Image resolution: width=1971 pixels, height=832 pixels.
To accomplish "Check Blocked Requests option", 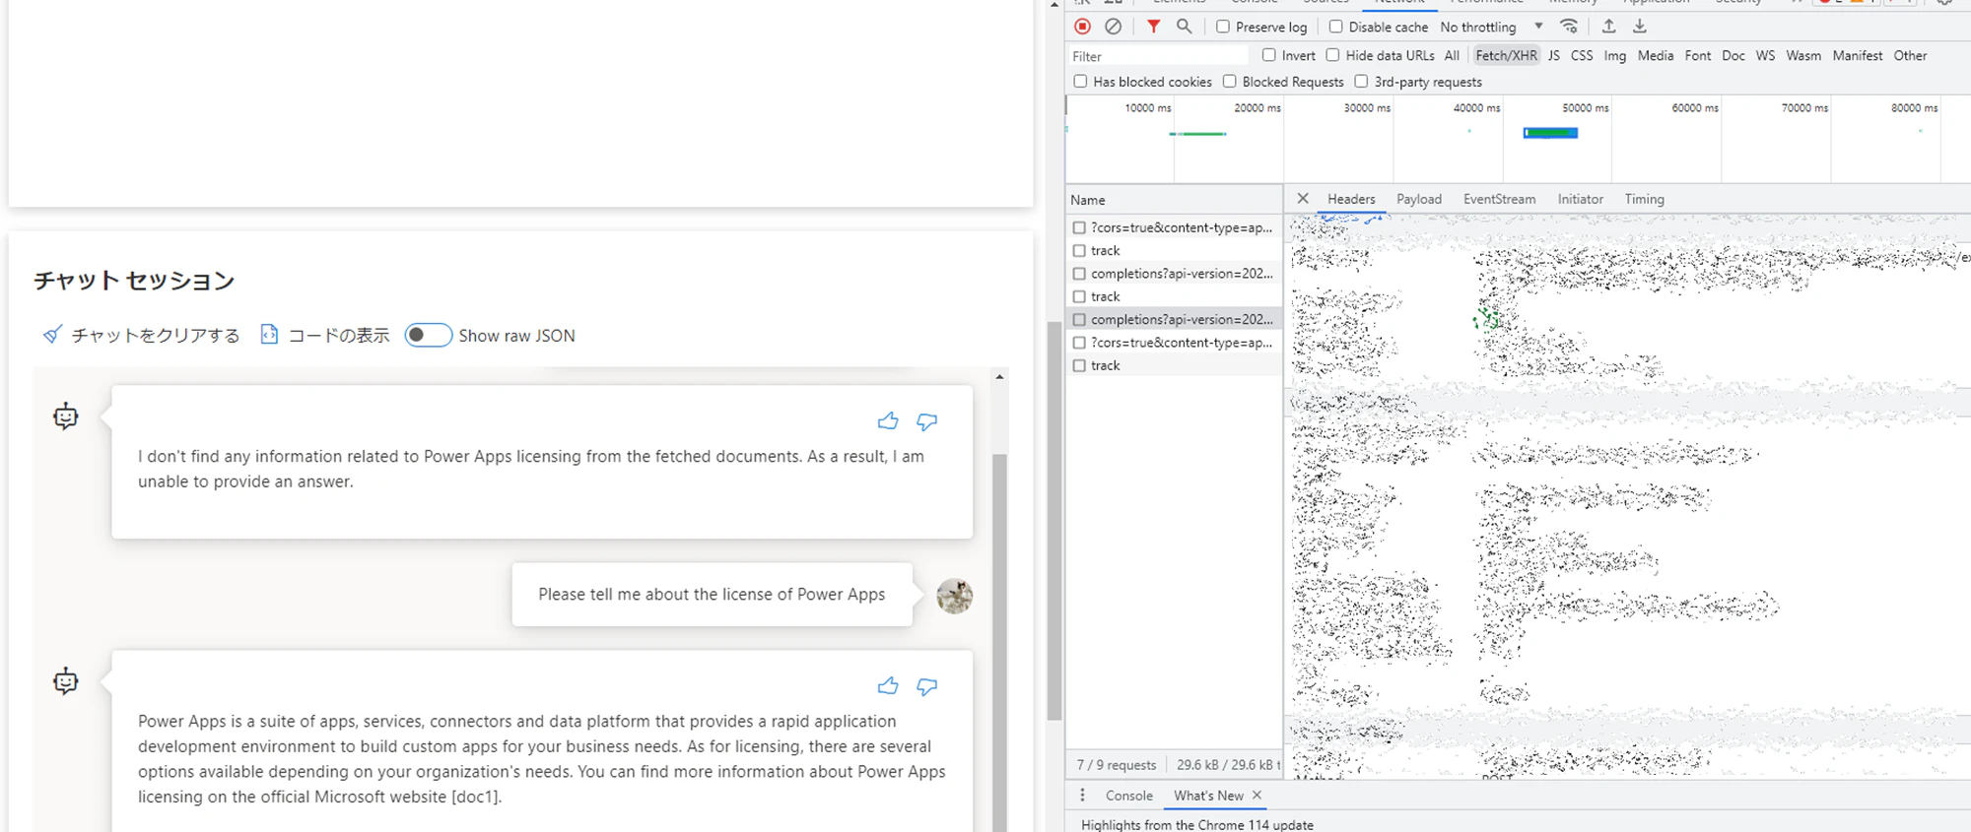I will pos(1229,82).
